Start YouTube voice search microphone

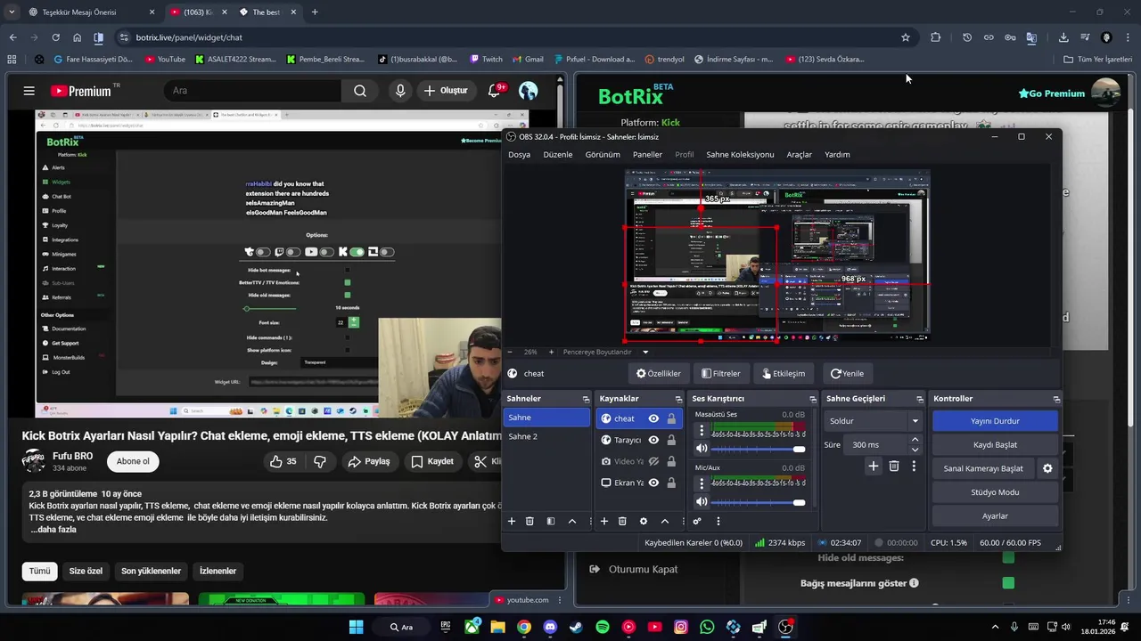(400, 91)
